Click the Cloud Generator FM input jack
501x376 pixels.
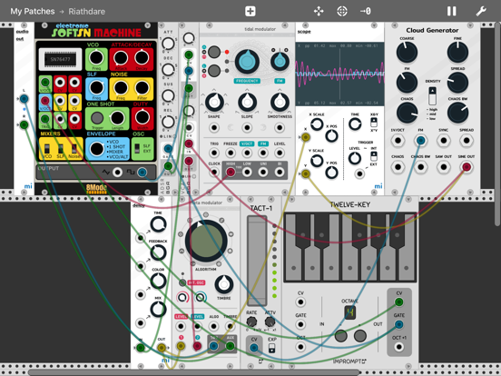(x=420, y=140)
